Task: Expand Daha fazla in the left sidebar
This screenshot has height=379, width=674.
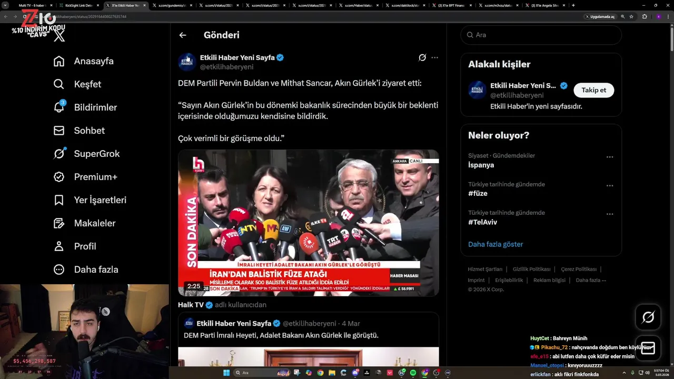Action: coord(86,270)
